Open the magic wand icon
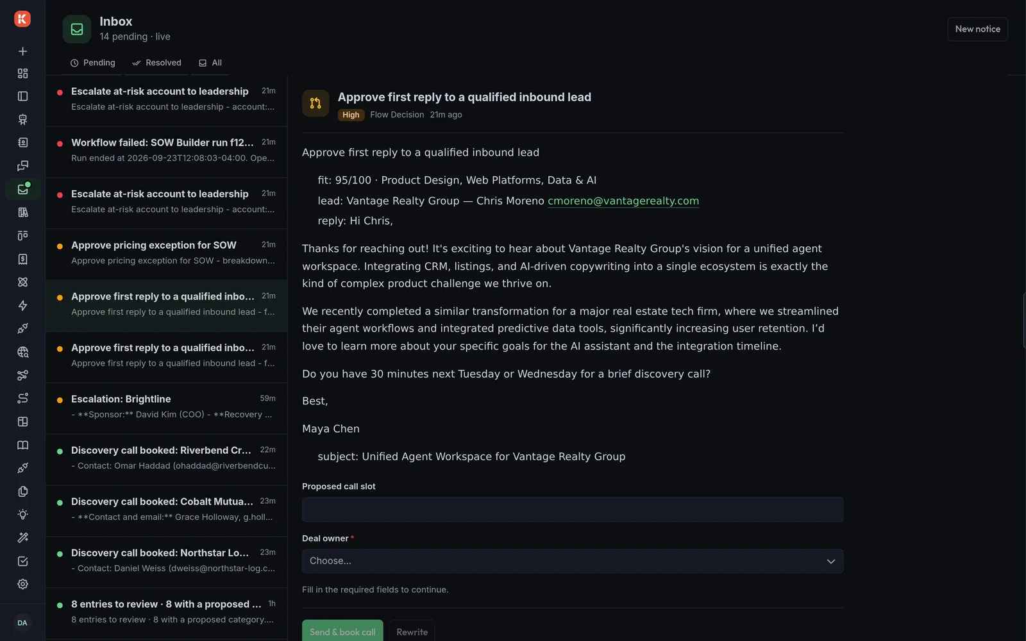 pyautogui.click(x=22, y=538)
